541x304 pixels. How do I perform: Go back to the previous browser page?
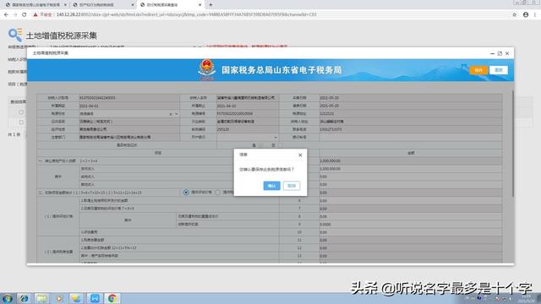pos(6,14)
